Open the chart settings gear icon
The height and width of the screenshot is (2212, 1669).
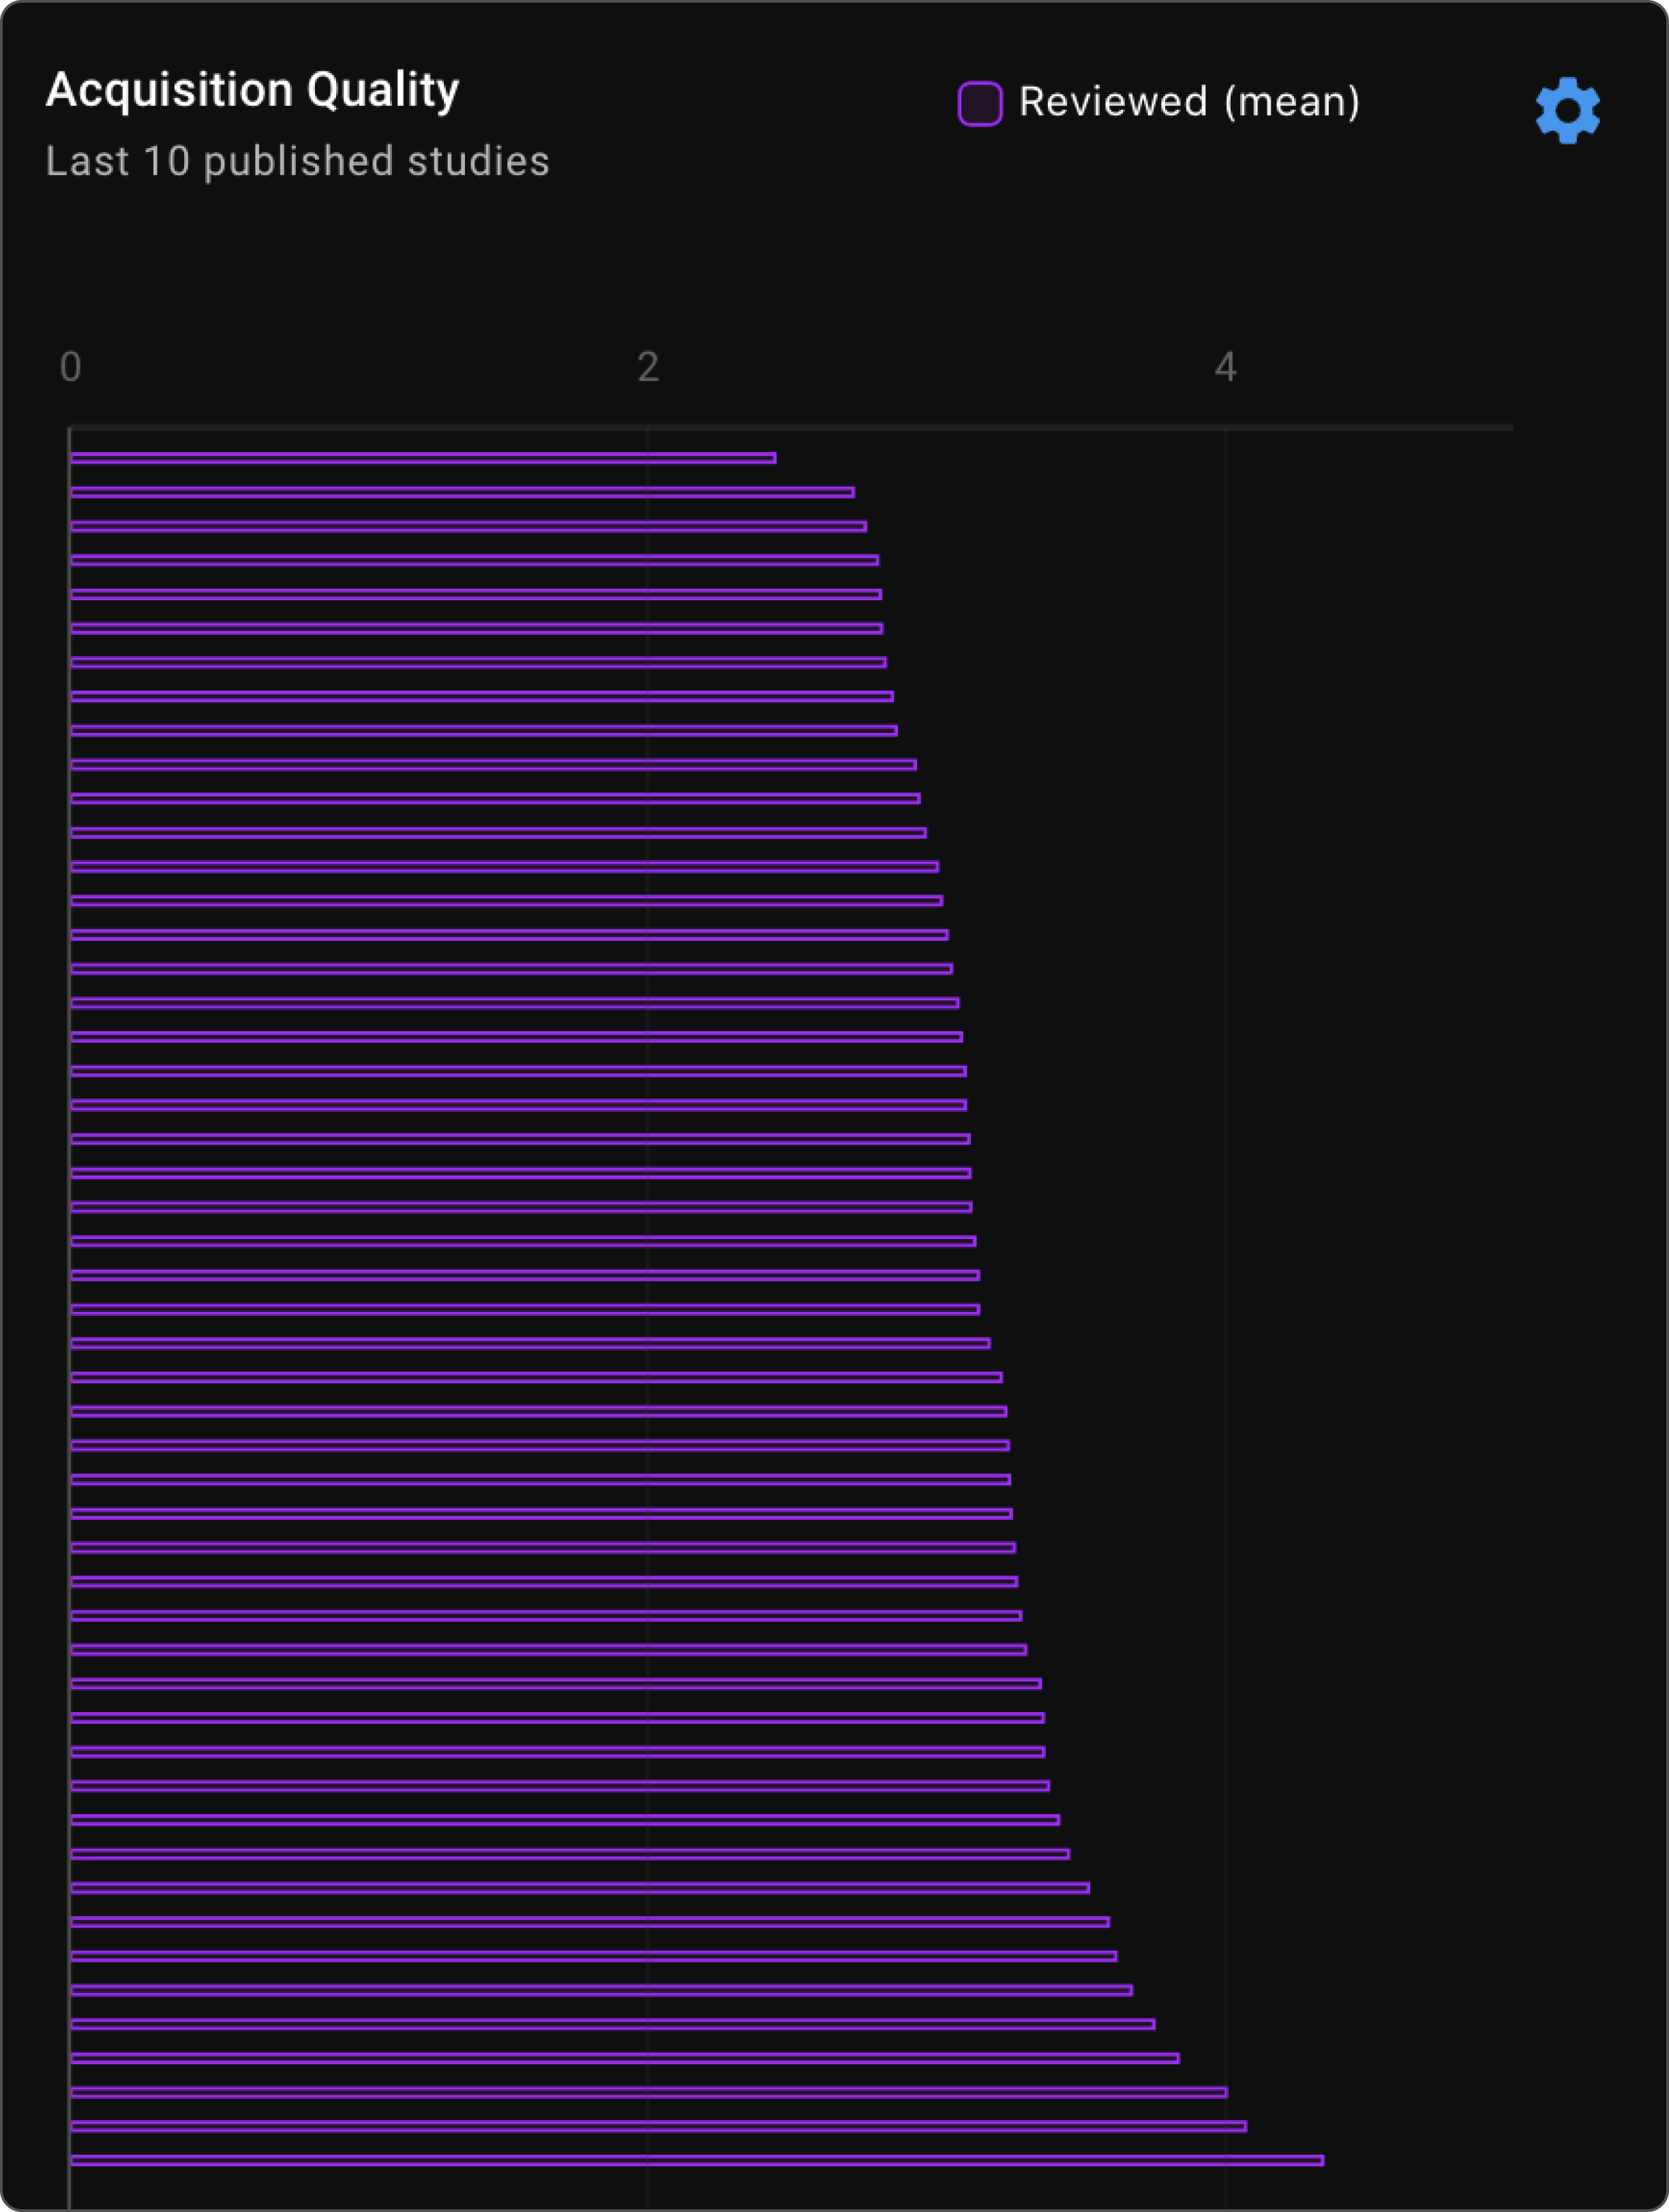pyautogui.click(x=1567, y=110)
